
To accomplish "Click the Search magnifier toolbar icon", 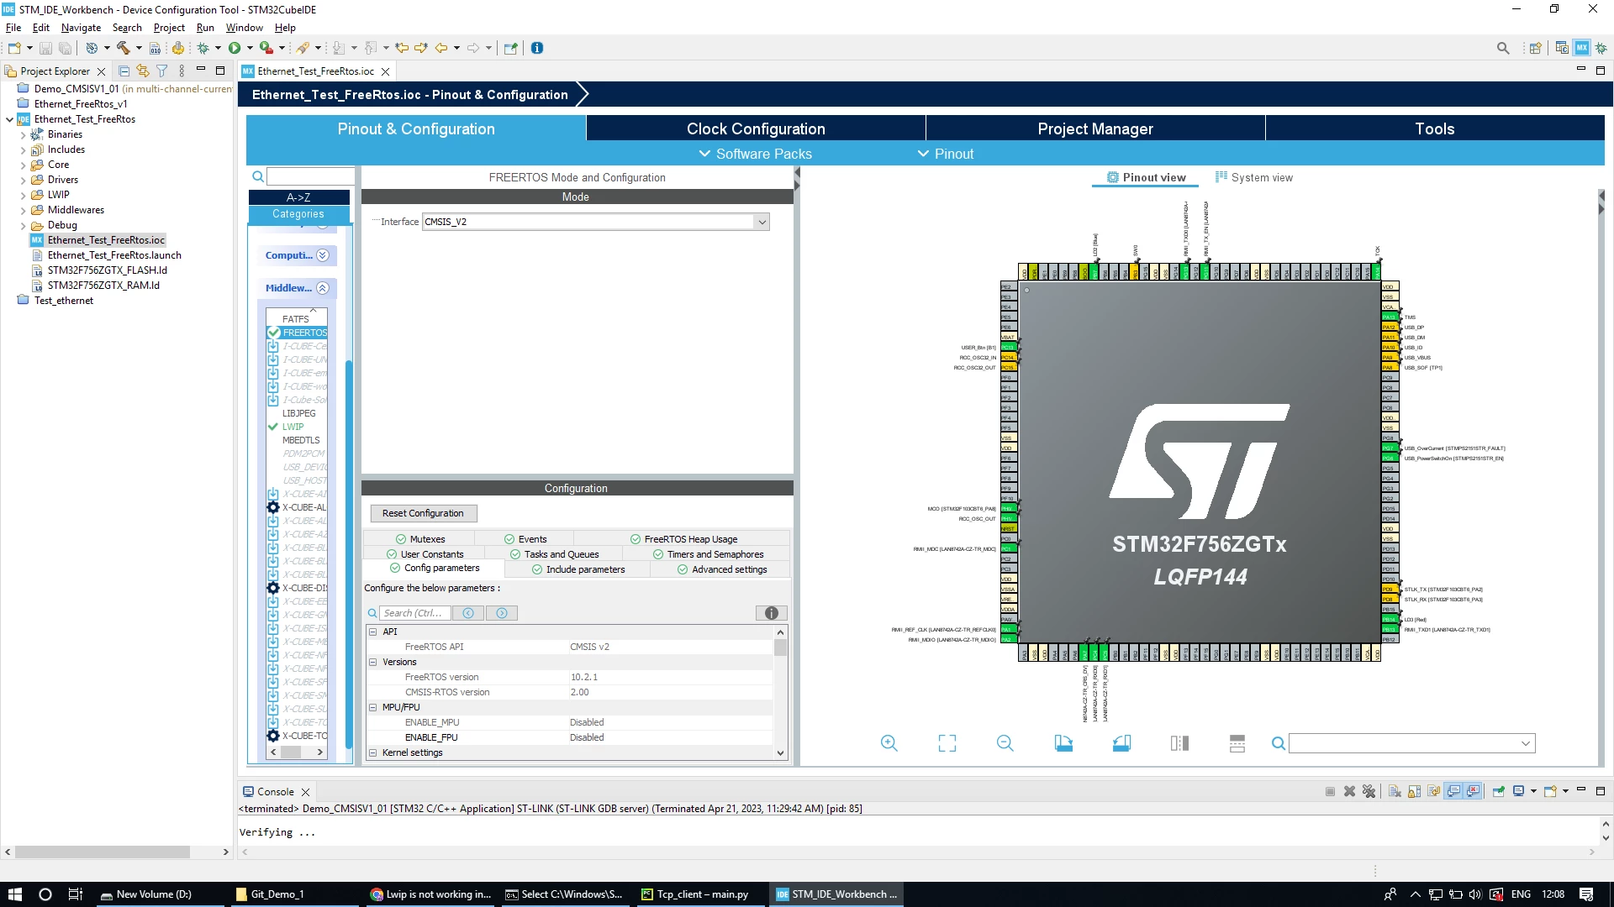I will (x=1503, y=48).
